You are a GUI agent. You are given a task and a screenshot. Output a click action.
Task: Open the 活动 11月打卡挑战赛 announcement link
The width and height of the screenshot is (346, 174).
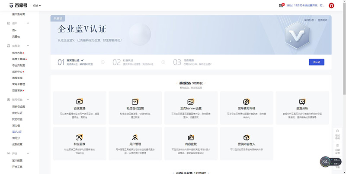[305, 6]
